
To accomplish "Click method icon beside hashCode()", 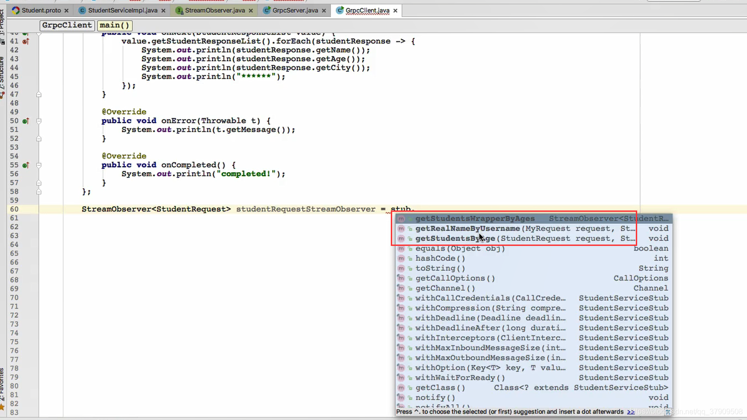I will [x=401, y=259].
